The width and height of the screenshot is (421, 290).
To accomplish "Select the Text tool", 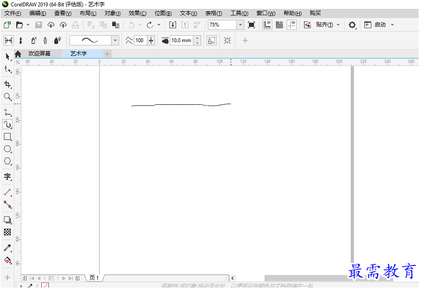I will pos(8,177).
